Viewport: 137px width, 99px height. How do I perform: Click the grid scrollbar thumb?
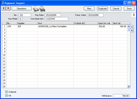(129, 30)
